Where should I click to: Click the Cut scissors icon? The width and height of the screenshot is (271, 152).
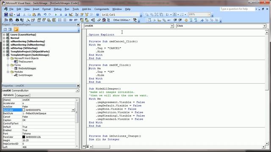[x=25, y=15]
